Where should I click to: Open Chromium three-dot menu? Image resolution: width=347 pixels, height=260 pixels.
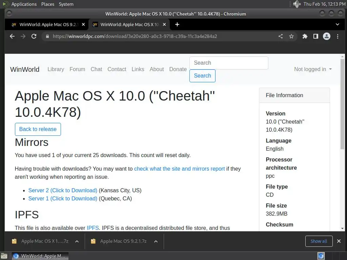click(x=338, y=36)
